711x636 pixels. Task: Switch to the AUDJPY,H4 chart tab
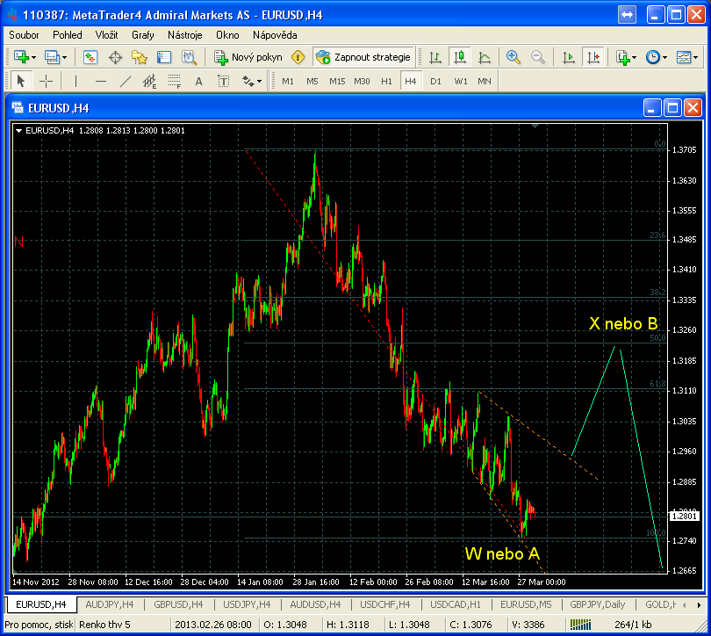tap(110, 604)
